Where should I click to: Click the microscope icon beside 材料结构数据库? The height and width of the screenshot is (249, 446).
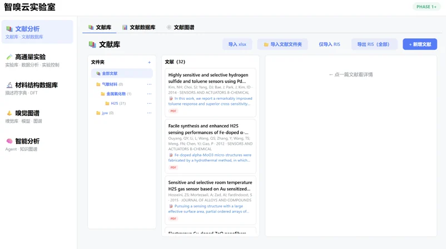(9, 85)
